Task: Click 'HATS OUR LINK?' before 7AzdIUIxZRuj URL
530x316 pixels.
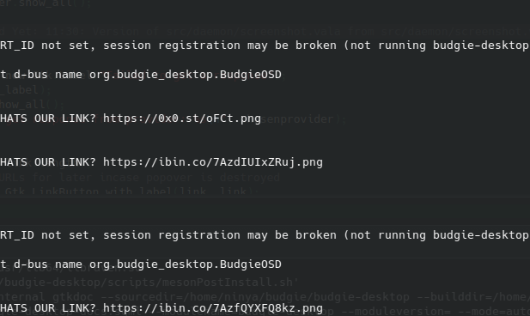Action: (x=48, y=162)
